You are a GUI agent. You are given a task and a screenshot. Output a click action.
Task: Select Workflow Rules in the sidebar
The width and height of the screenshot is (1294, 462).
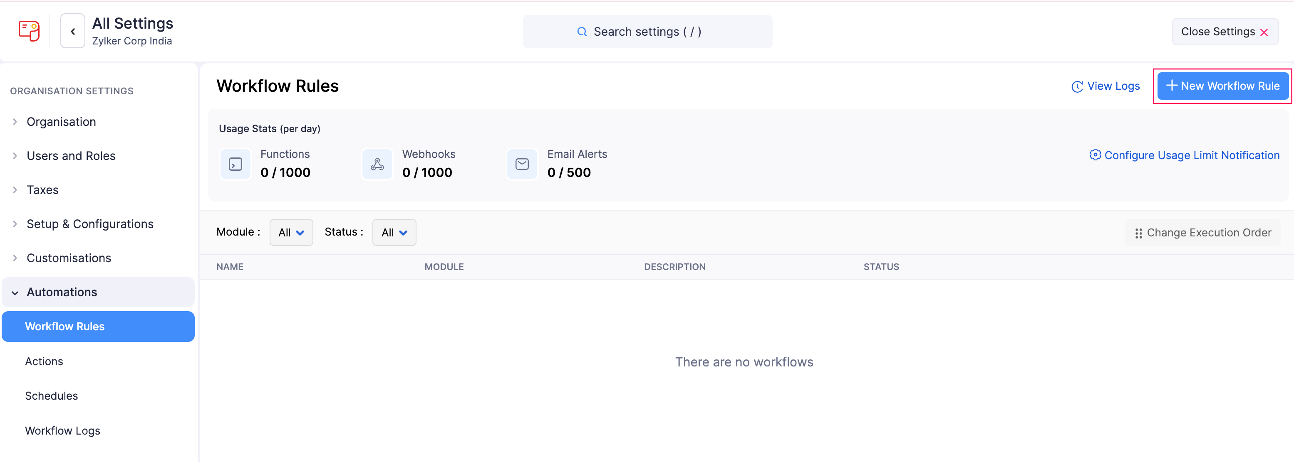[98, 327]
